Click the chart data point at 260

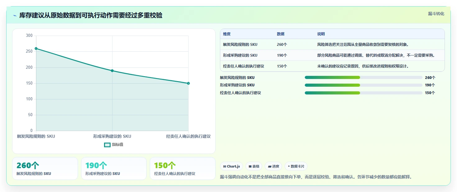(36, 48)
